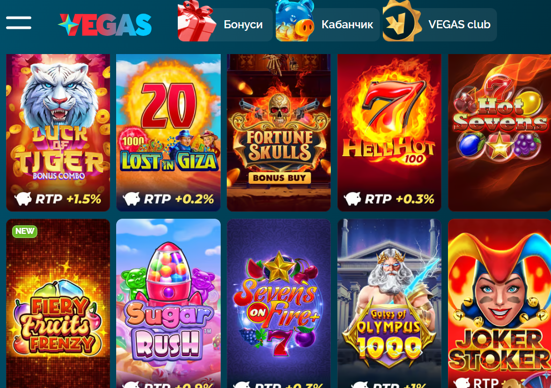Launch the Luck of Tiger game
Viewport: 551px width, 388px height.
(59, 132)
